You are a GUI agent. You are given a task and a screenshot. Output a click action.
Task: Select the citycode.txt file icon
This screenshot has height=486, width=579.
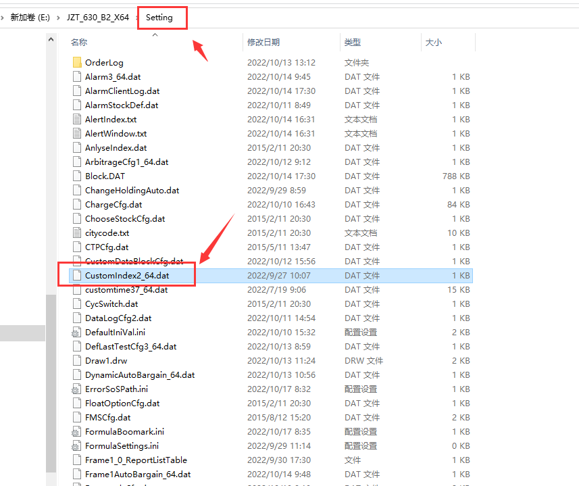tap(77, 233)
